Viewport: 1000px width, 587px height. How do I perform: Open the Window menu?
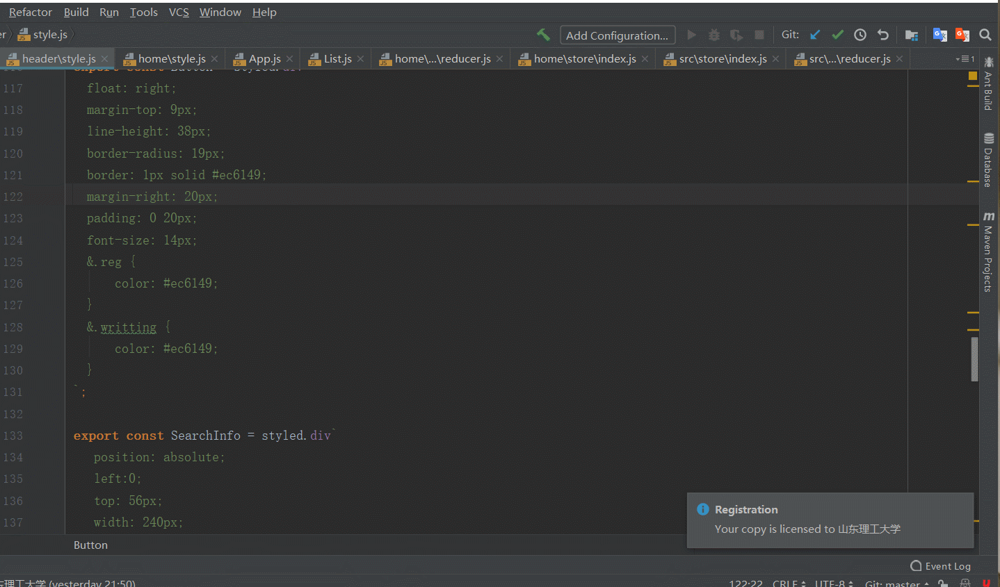(x=220, y=13)
